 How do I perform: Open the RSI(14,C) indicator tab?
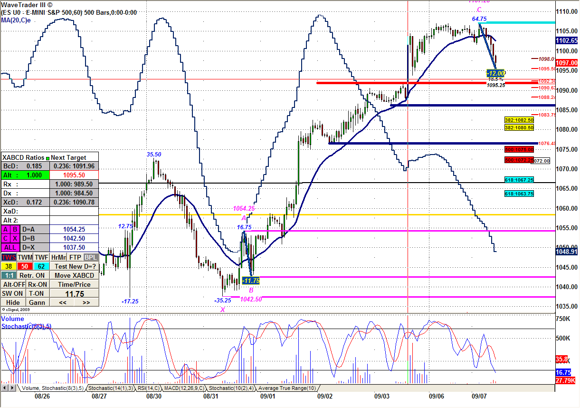click(148, 389)
